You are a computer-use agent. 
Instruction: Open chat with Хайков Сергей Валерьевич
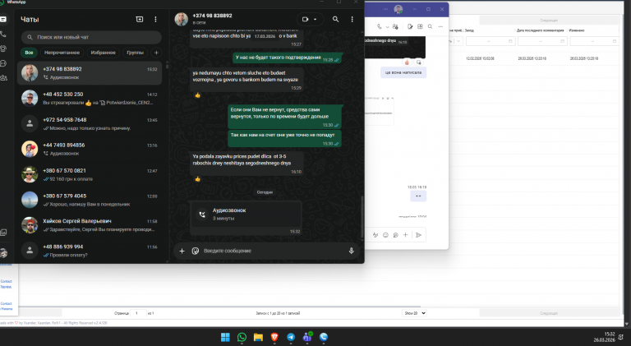[90, 225]
